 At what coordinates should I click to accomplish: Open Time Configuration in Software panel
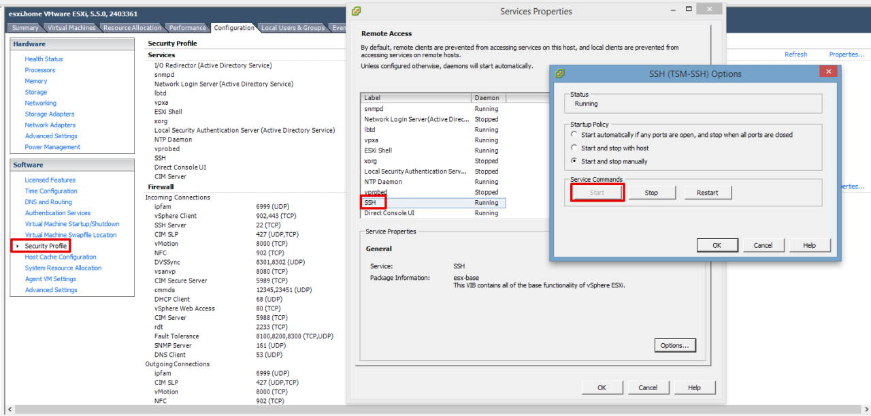[x=51, y=191]
